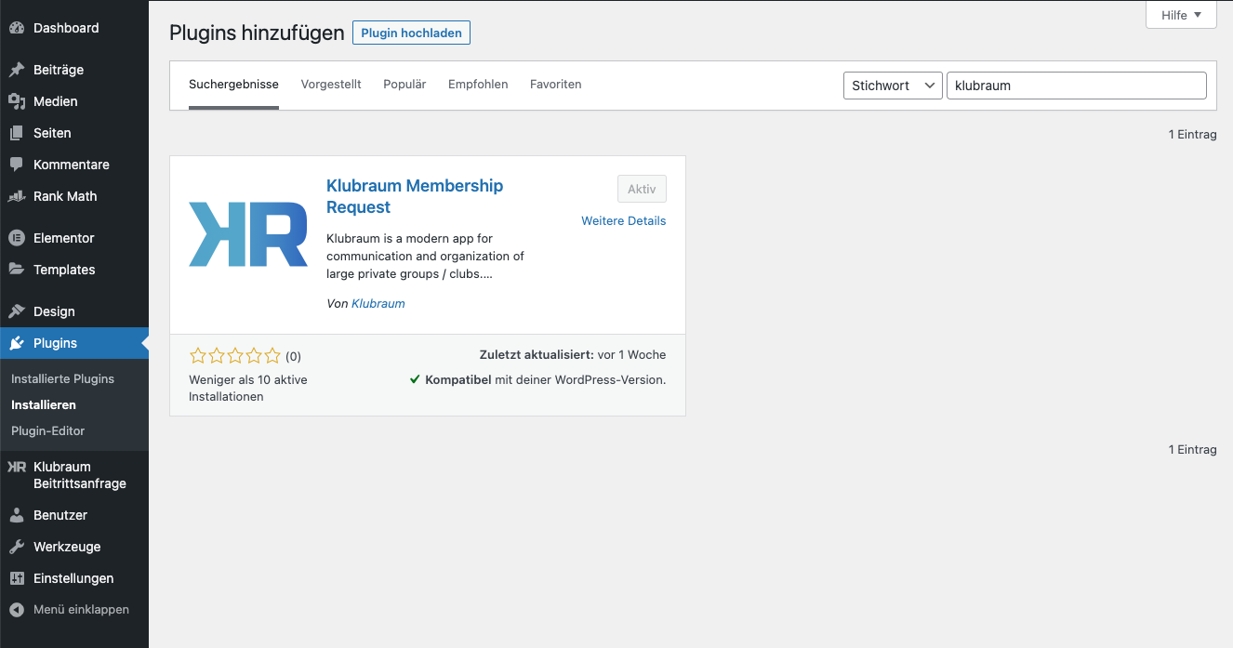Click the Elementor circle icon
This screenshot has height=648, width=1233.
[x=17, y=238]
